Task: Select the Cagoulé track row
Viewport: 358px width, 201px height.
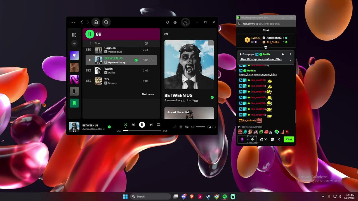Action: pyautogui.click(x=121, y=50)
